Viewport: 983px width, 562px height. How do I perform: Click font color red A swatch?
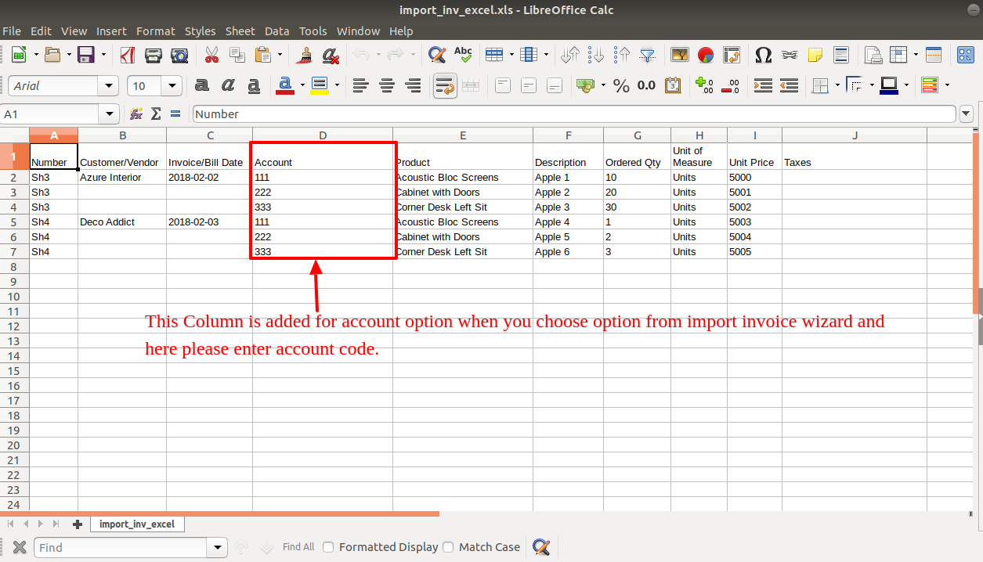285,85
